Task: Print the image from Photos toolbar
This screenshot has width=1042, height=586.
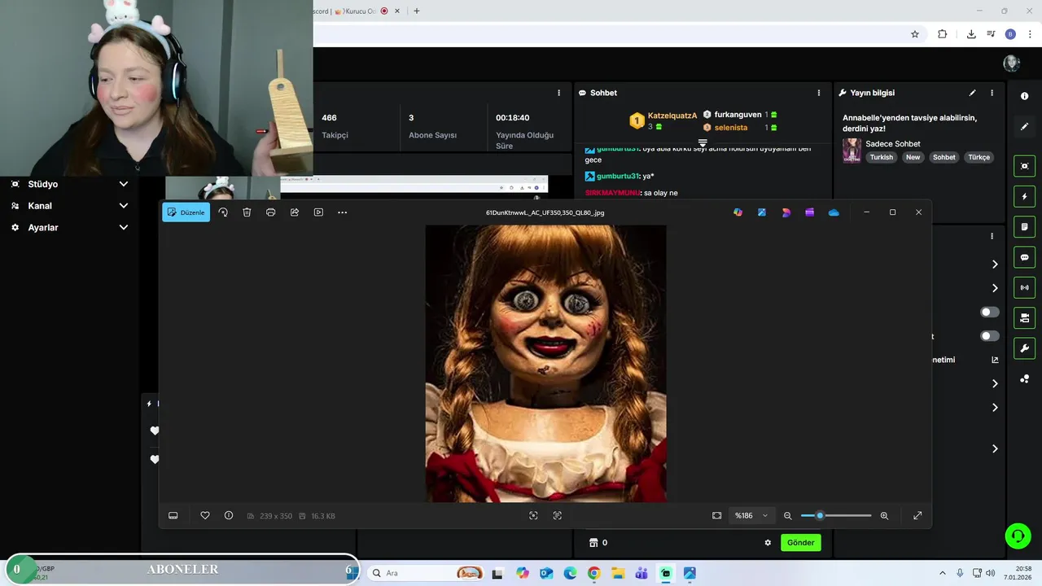Action: pyautogui.click(x=270, y=212)
